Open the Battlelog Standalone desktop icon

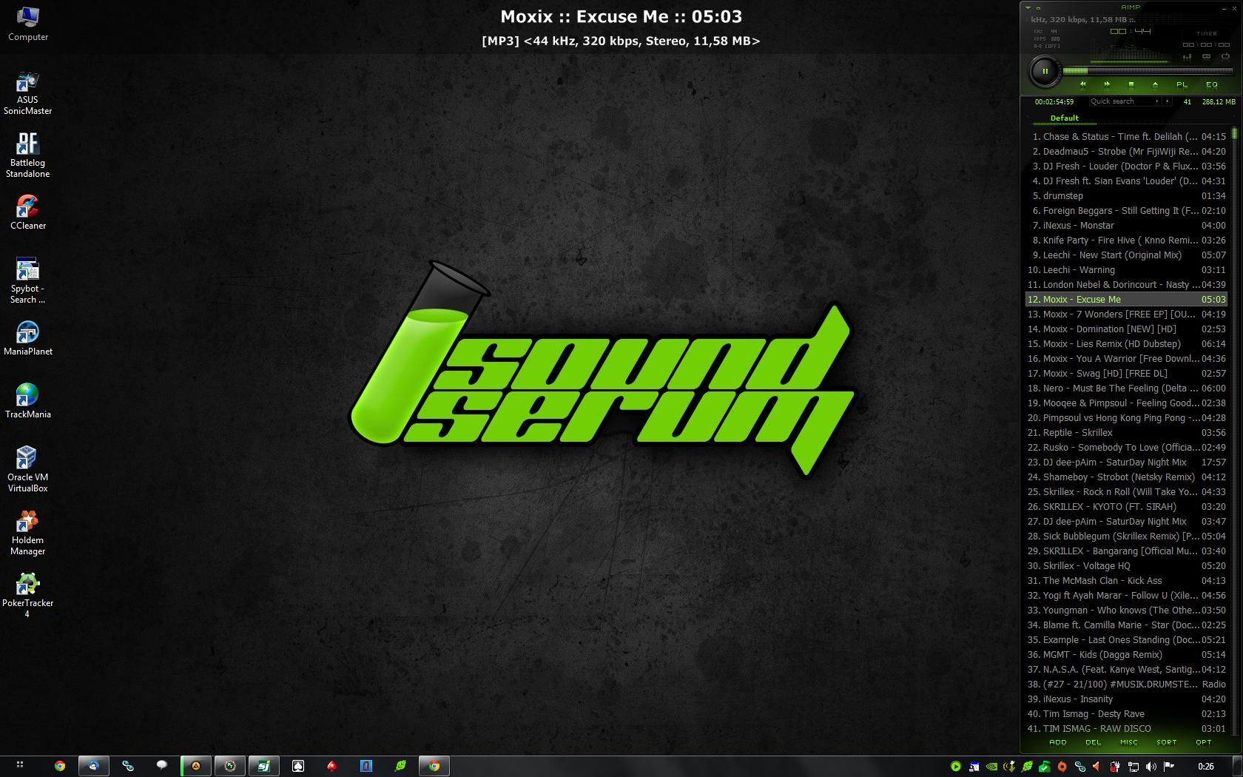[x=28, y=155]
